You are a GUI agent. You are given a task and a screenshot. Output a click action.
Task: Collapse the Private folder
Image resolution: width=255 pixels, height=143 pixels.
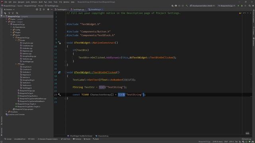tap(16, 41)
